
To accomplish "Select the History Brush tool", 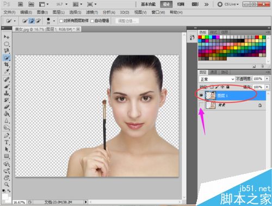I will pyautogui.click(x=7, y=100).
